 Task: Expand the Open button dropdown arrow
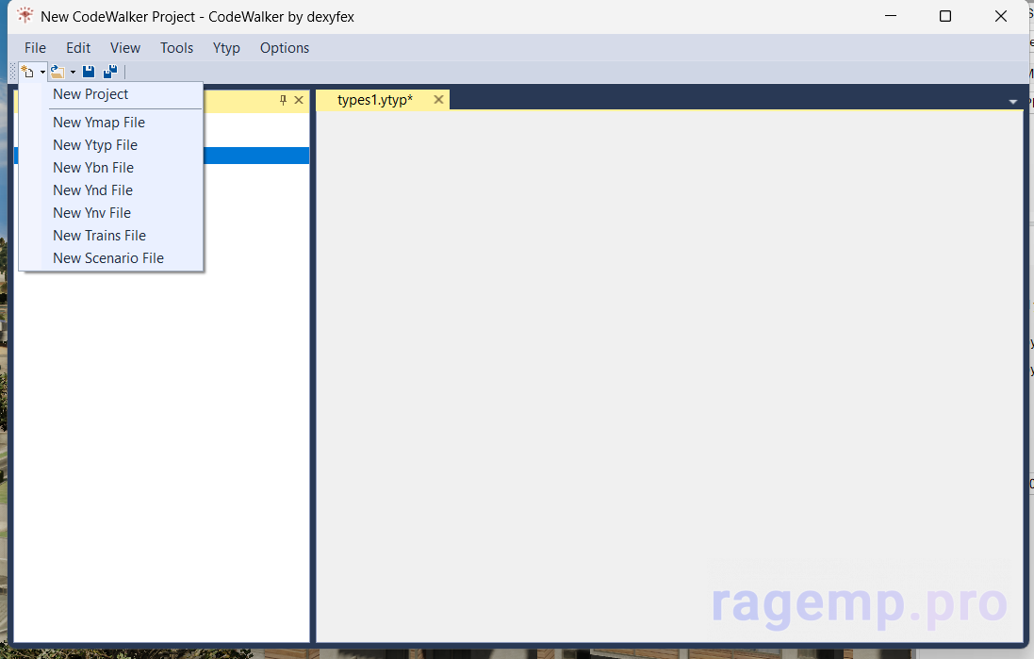pos(73,72)
